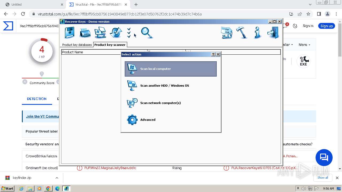Select the VirusTotal File browser tab

click(x=98, y=5)
